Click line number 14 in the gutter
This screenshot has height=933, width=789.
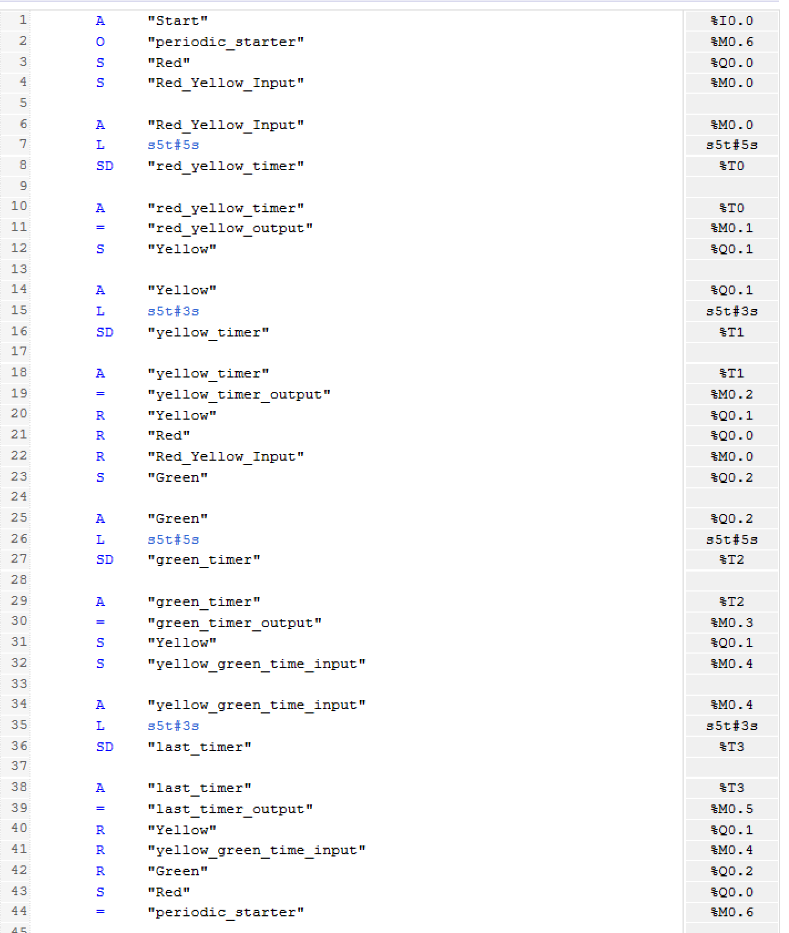point(19,289)
